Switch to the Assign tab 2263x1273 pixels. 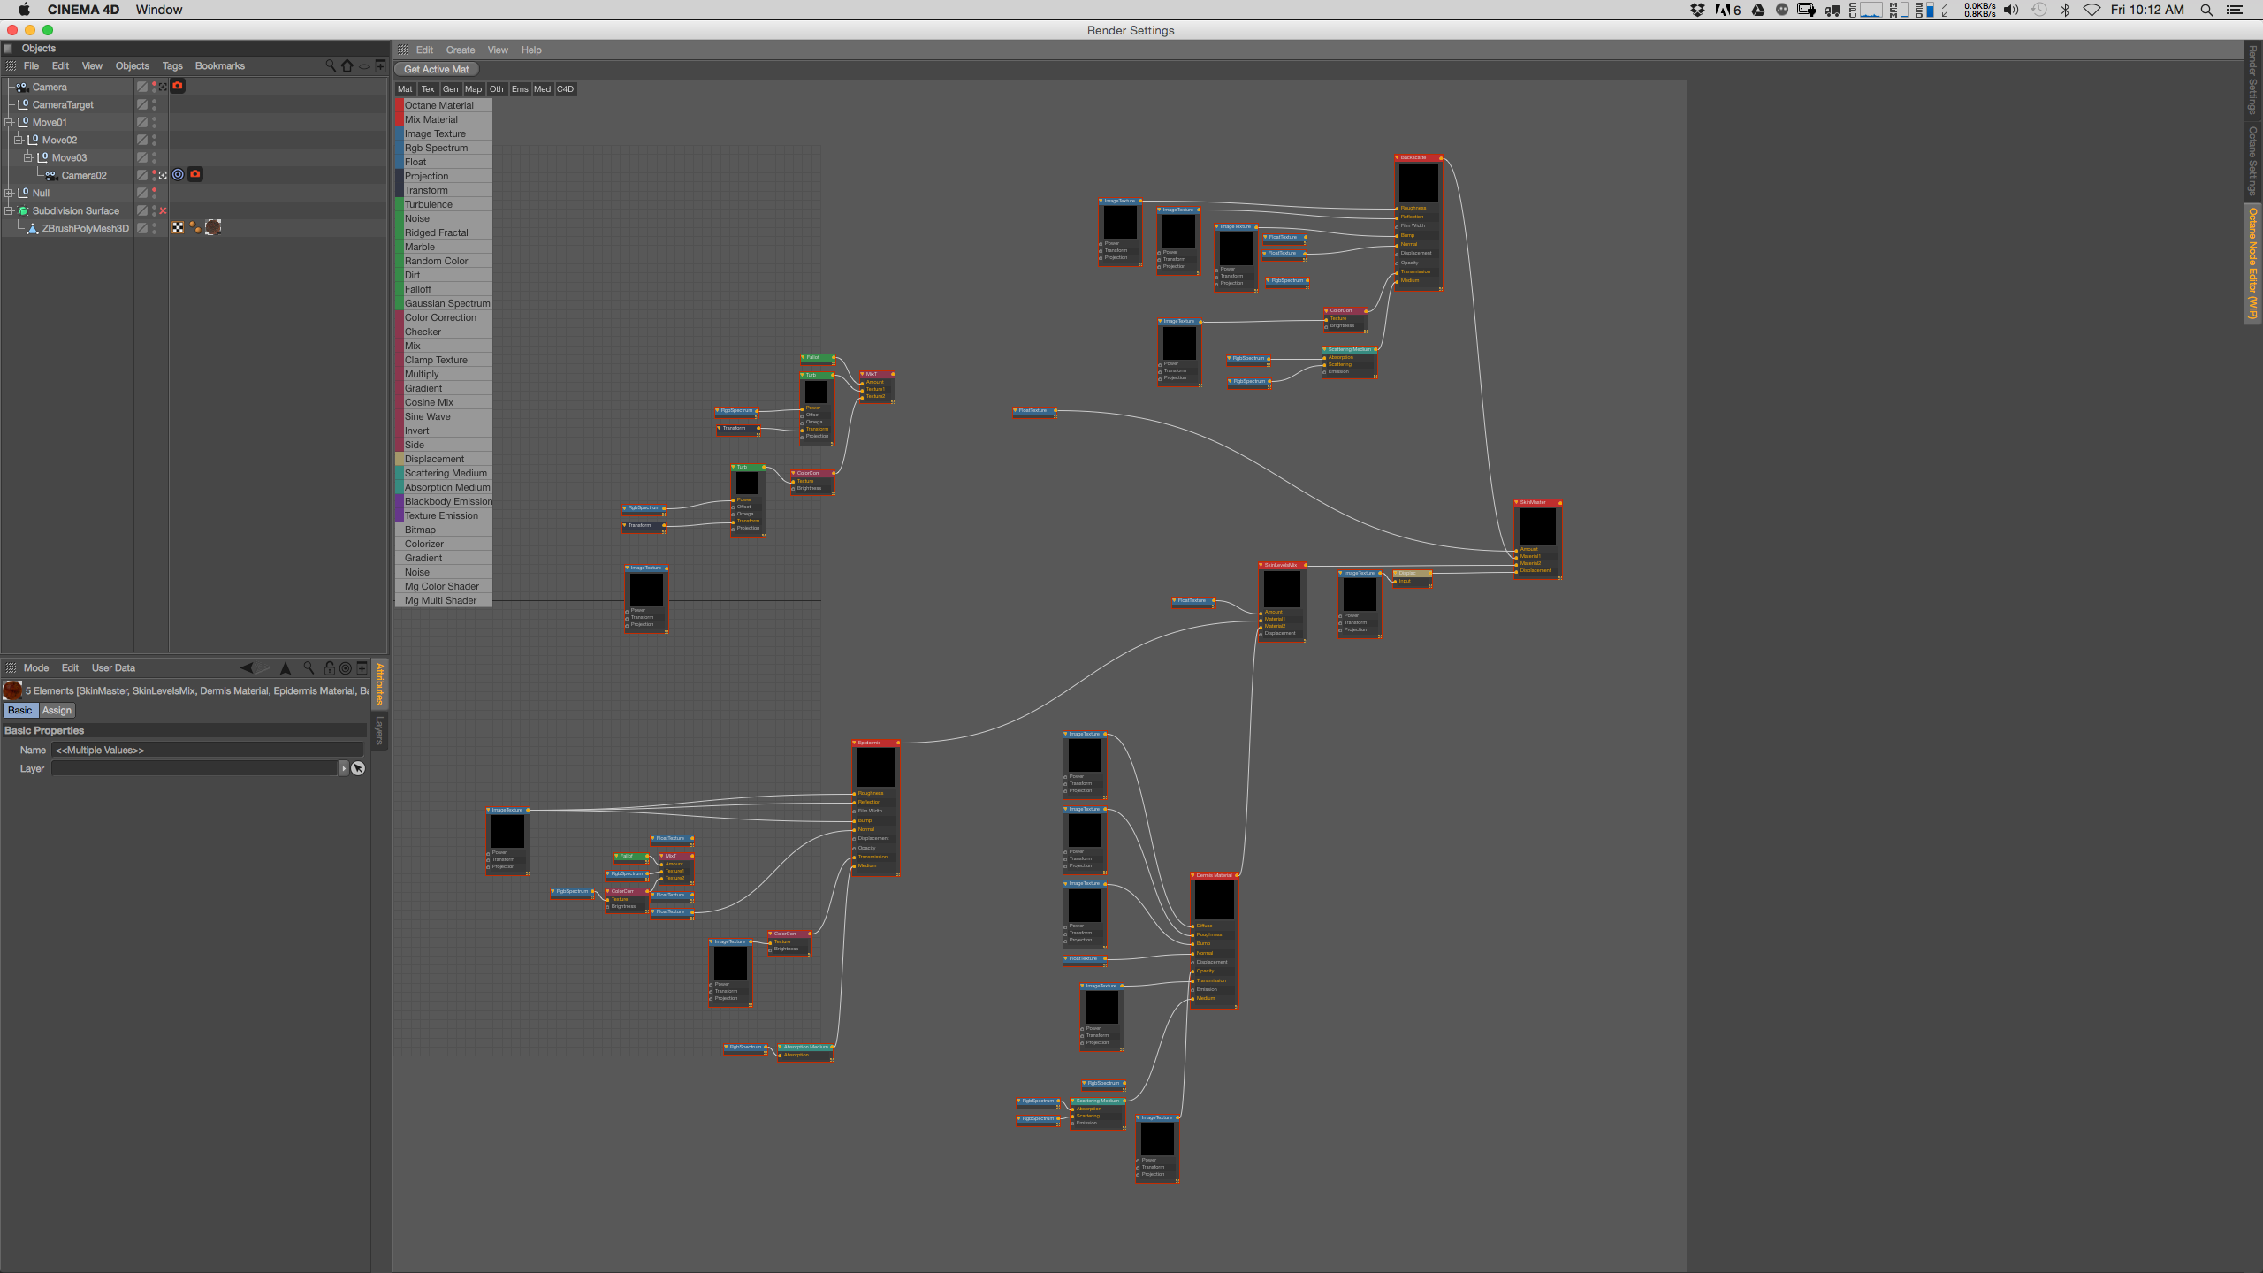point(57,711)
